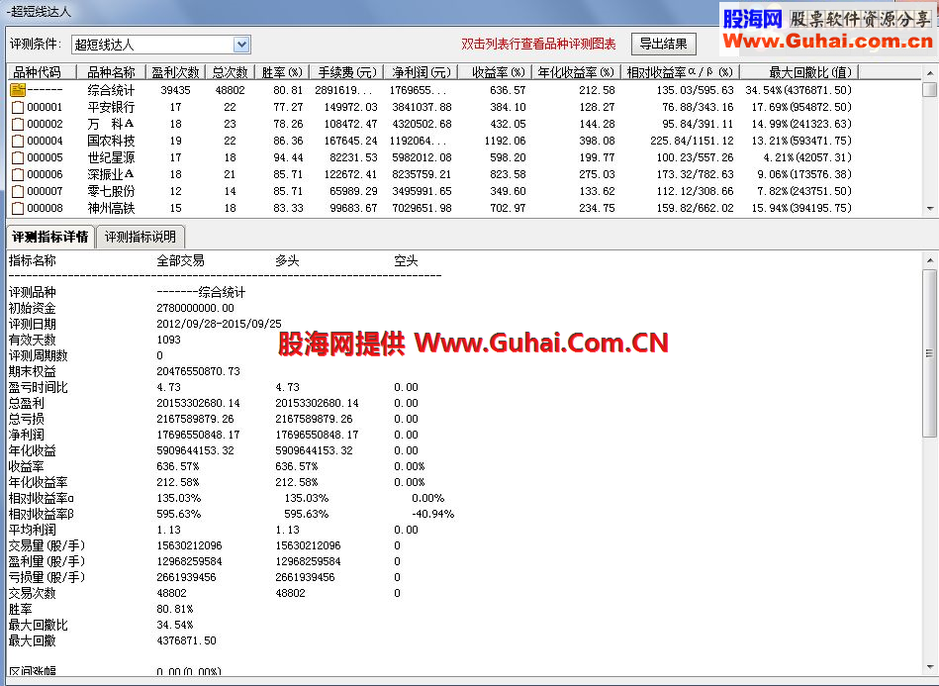Screen dimensions: 939x686
Task: Click 最大回撤 value 4376871.50 in details
Action: [x=186, y=640]
